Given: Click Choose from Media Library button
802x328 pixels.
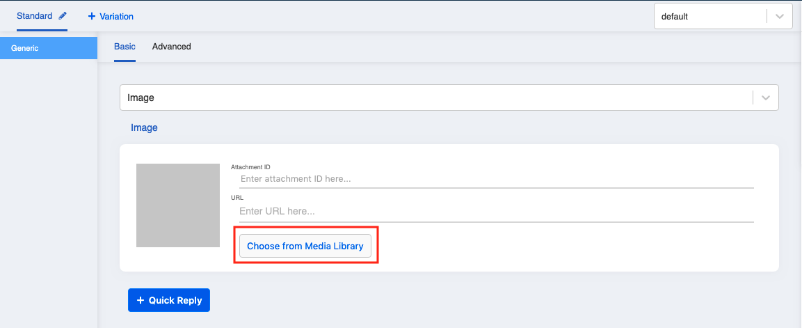Looking at the screenshot, I should [x=305, y=246].
